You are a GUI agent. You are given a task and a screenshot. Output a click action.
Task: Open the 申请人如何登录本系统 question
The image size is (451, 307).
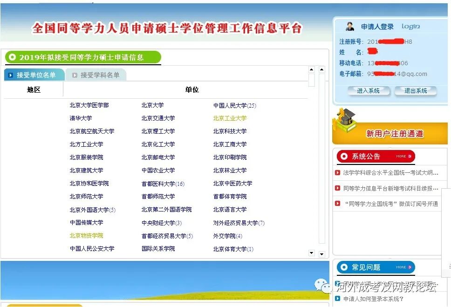point(373,299)
